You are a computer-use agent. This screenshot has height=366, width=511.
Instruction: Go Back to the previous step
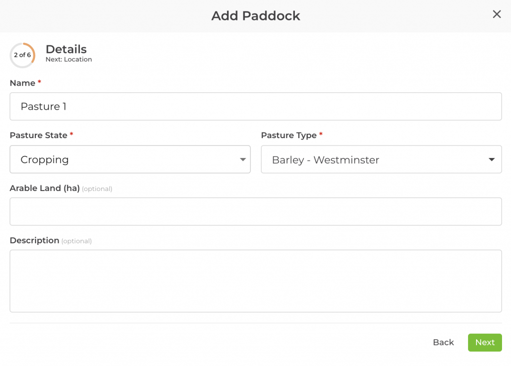443,343
